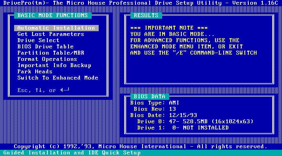Click the IMPORTANT NOTE heading in Results
The width and height of the screenshot is (282, 156).
169,28
